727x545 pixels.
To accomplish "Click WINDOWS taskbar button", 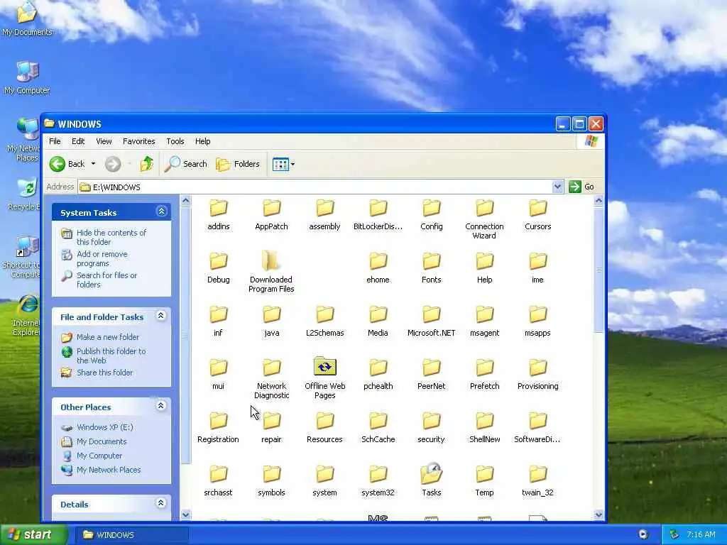I will pos(131,535).
